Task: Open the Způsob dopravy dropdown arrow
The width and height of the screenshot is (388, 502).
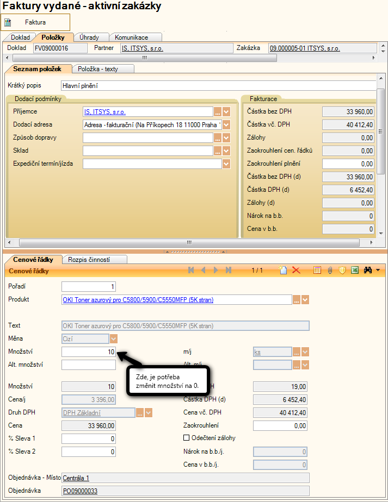Action: (x=226, y=137)
